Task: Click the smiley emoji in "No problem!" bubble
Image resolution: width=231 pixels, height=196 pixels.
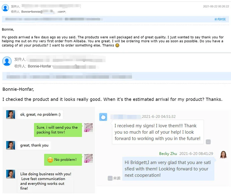Action: tap(50, 160)
